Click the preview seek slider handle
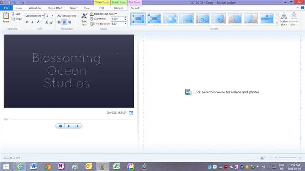The height and width of the screenshot is (171, 305). point(6,119)
